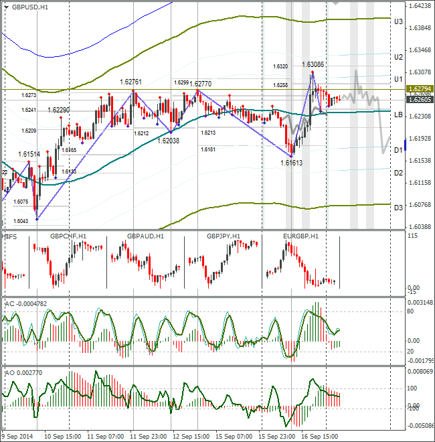
Task: Click the axis price 1.63468
Action: tap(420, 50)
